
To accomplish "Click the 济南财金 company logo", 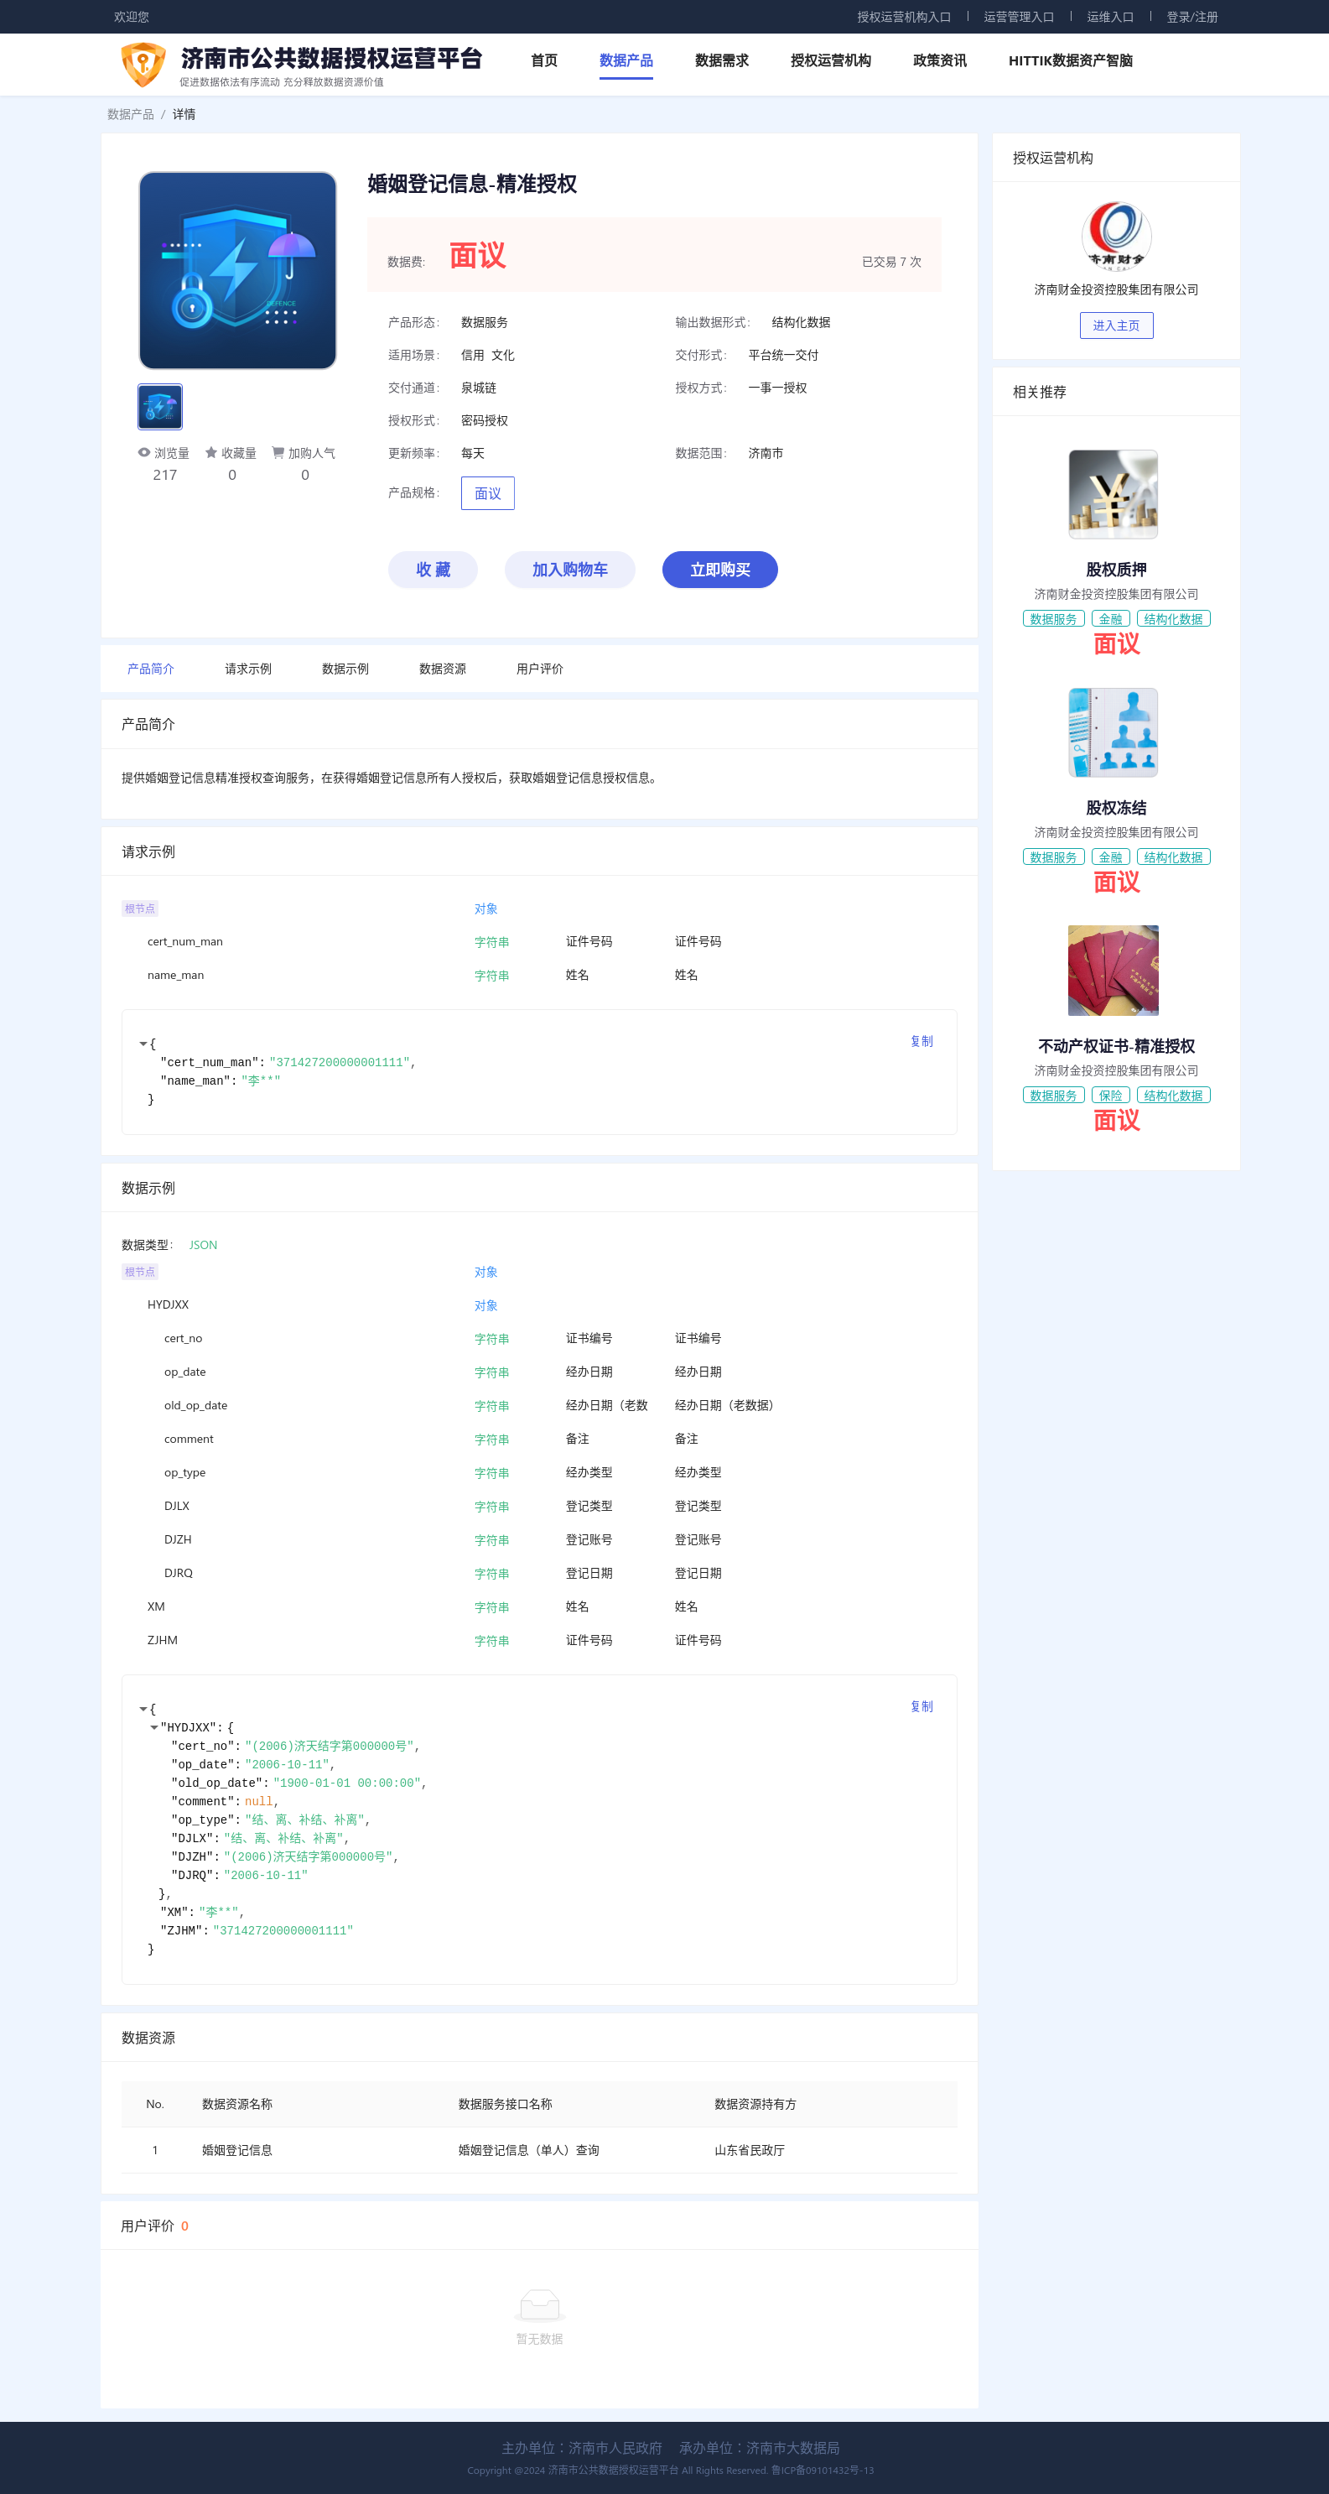I will tap(1116, 235).
